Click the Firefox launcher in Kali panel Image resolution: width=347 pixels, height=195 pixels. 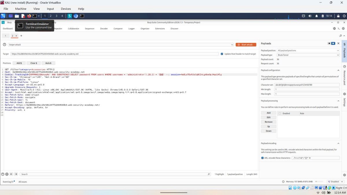[29, 16]
